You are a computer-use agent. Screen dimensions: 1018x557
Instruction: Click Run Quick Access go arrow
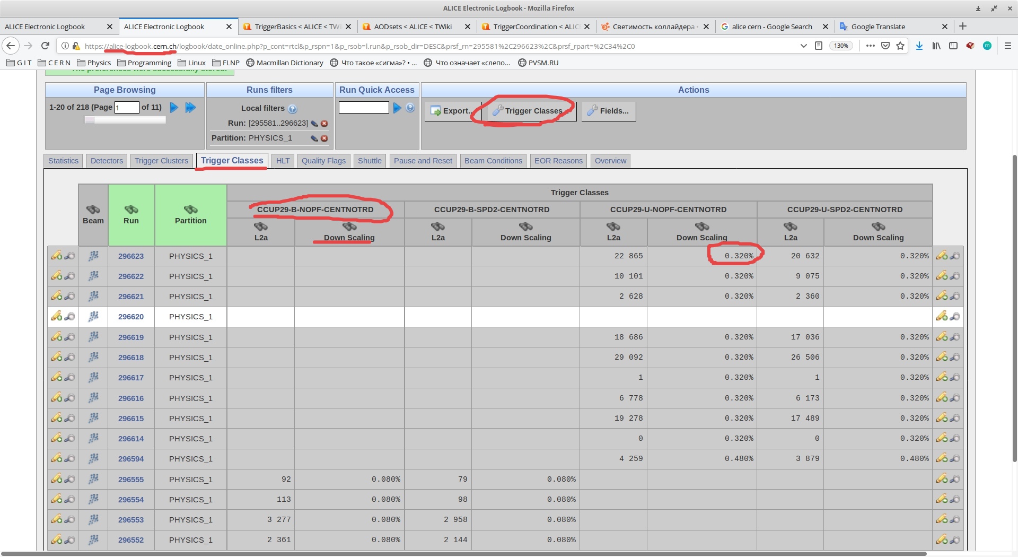click(x=397, y=108)
